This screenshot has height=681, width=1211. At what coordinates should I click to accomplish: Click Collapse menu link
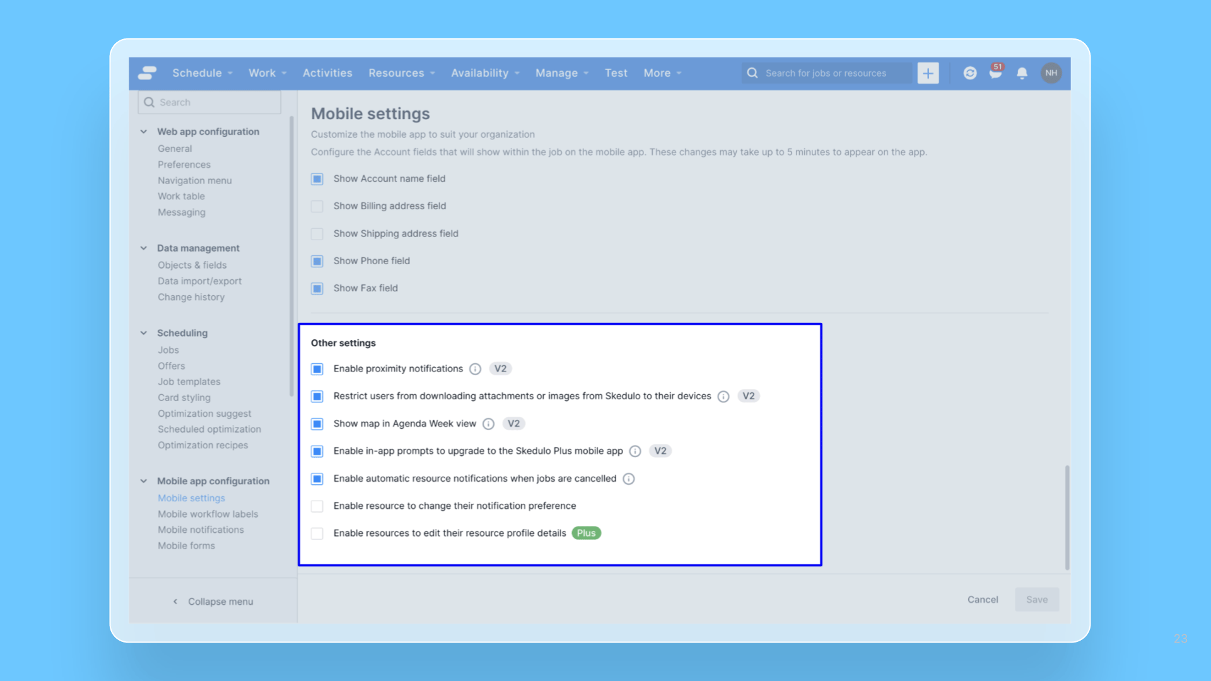tap(221, 602)
